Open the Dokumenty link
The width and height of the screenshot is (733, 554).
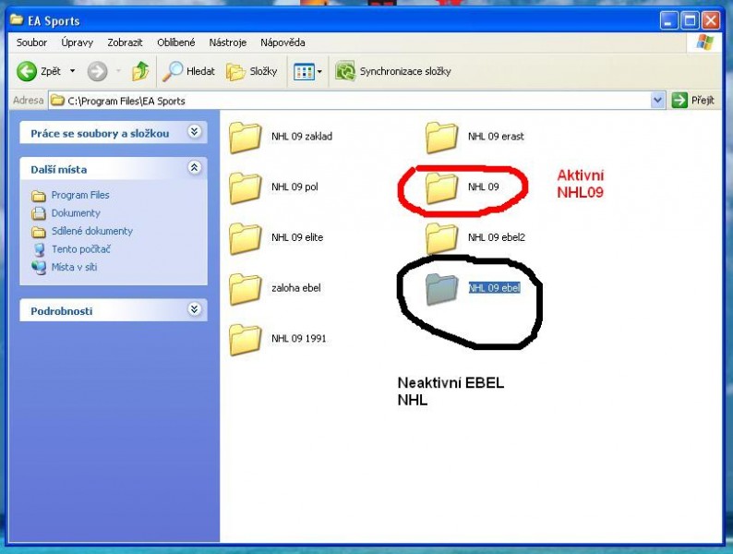[x=76, y=213]
